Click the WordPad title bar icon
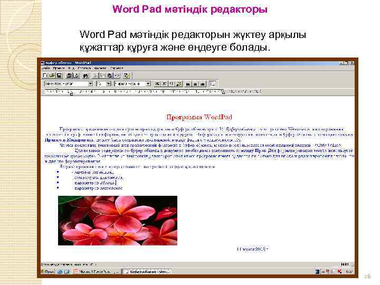This screenshot has height=285, width=380. click(x=43, y=63)
